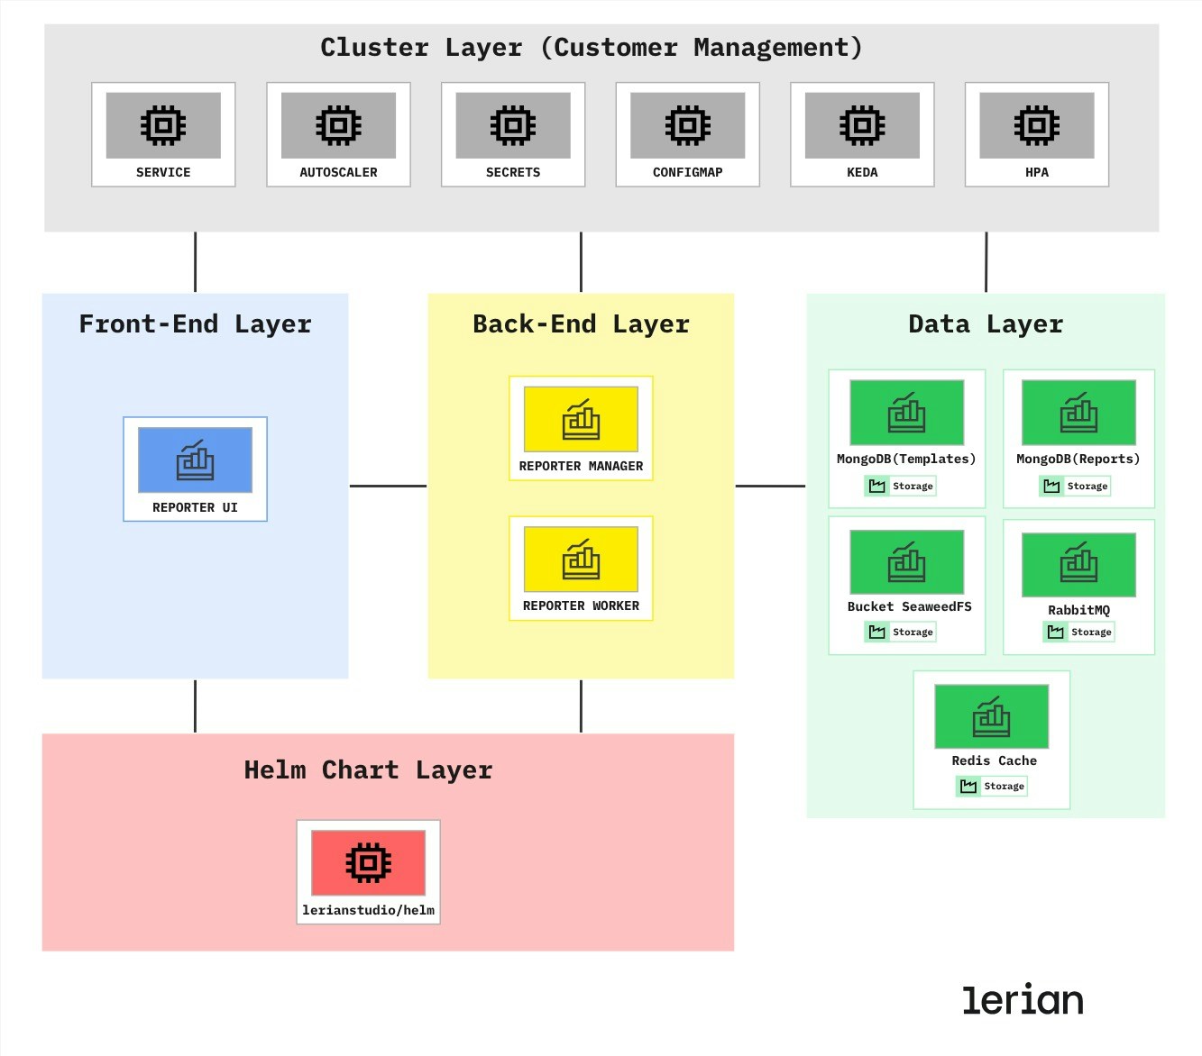This screenshot has width=1202, height=1056.
Task: Select the KEDA chip icon
Action: 860,124
